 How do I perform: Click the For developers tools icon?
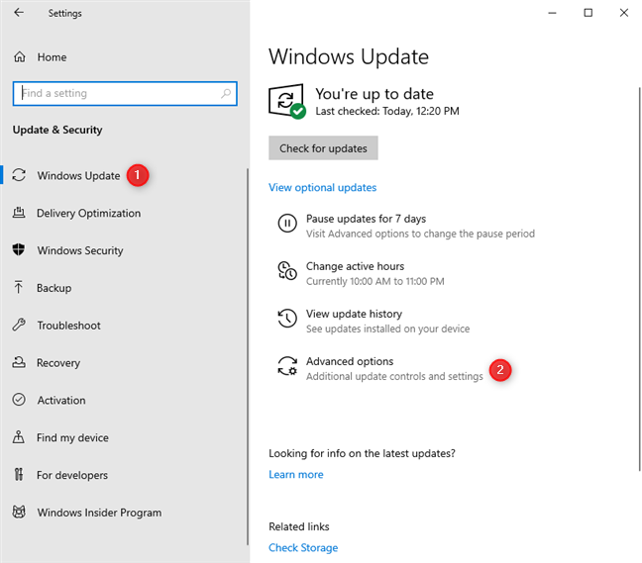pos(19,475)
